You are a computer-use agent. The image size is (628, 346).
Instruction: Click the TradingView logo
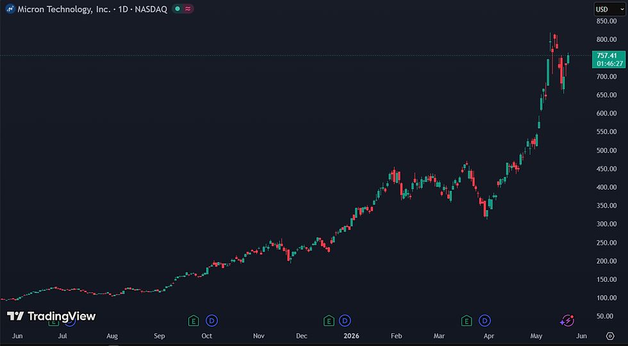click(x=51, y=317)
